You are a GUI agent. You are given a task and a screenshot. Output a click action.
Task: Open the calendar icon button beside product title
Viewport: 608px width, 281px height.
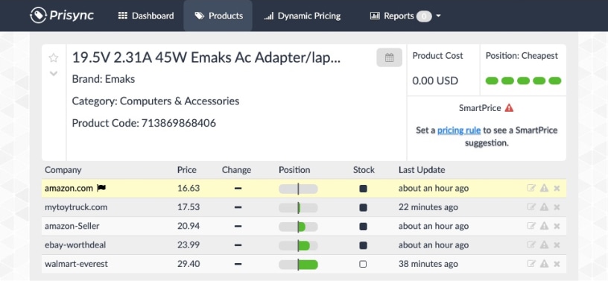tap(389, 58)
